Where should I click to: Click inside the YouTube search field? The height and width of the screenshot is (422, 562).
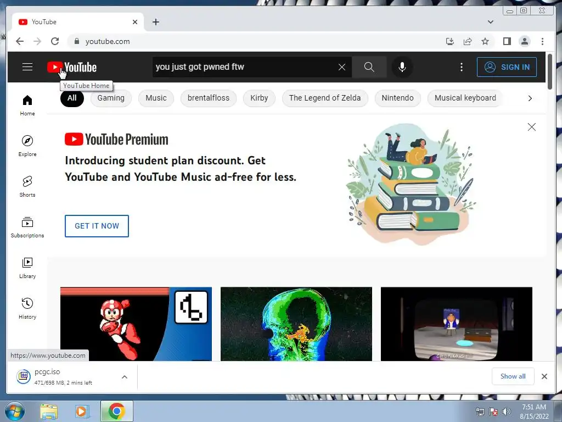[244, 66]
